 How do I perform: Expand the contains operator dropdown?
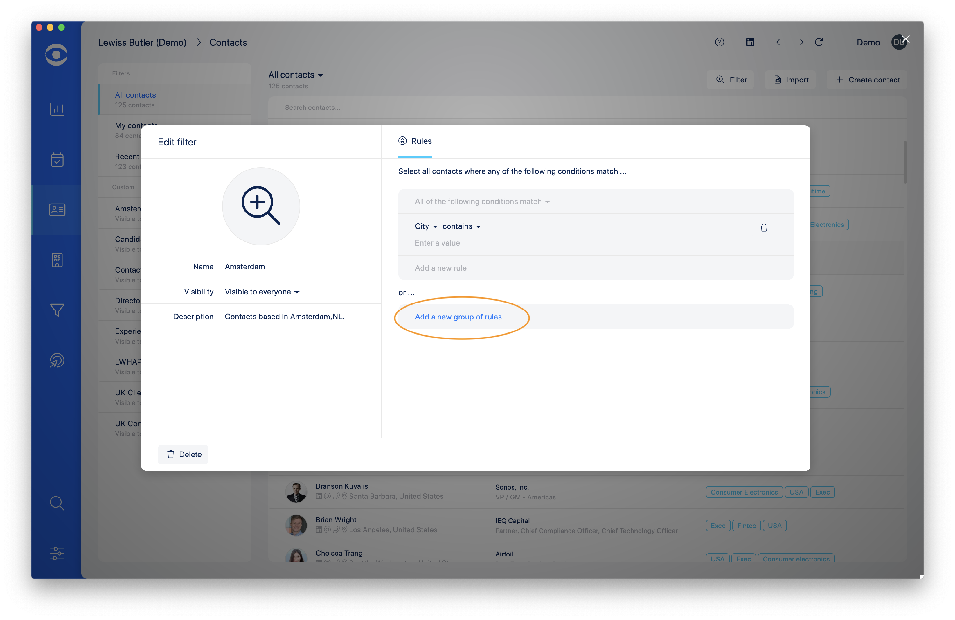click(462, 226)
